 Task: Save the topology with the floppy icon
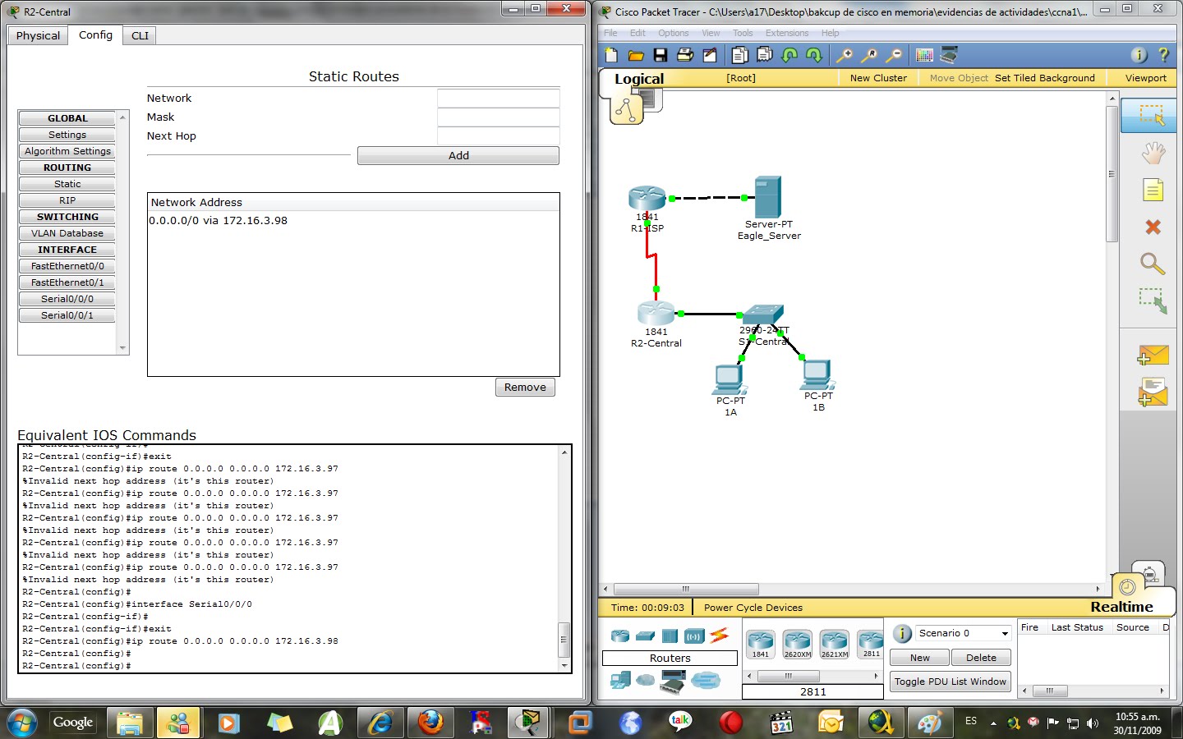point(660,55)
